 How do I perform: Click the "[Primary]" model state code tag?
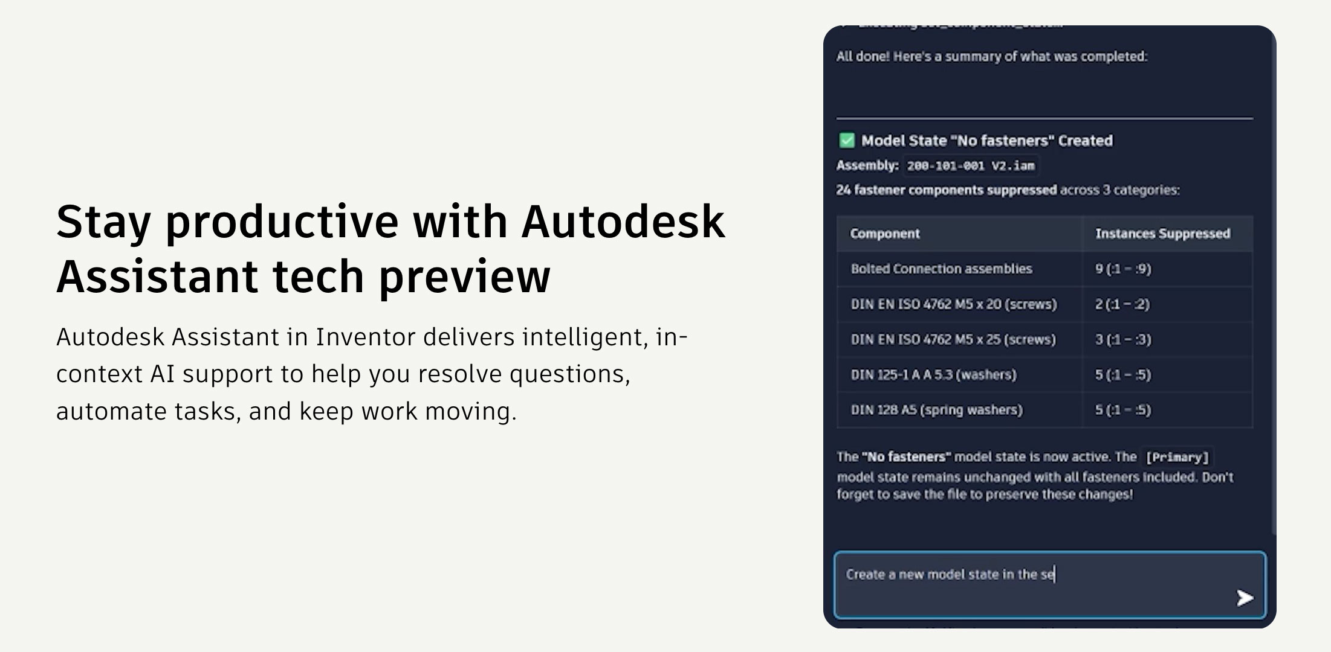pyautogui.click(x=1177, y=457)
